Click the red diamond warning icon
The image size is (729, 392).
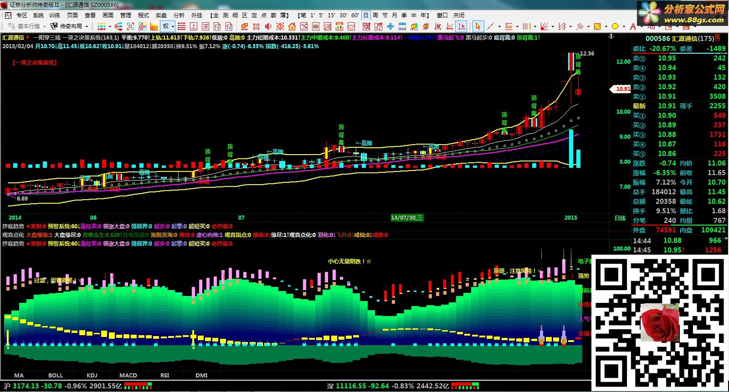[280, 26]
